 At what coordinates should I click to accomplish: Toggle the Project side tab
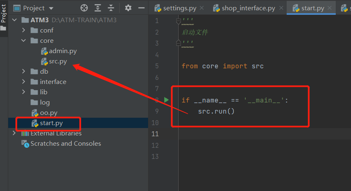click(x=3, y=14)
